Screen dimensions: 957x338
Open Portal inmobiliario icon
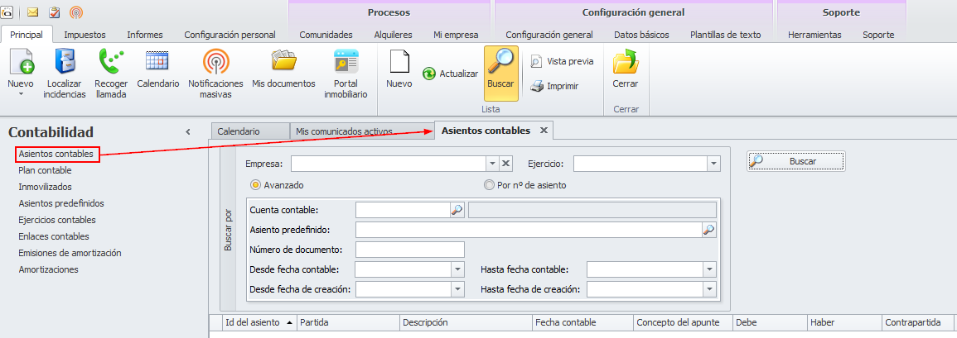pos(346,61)
